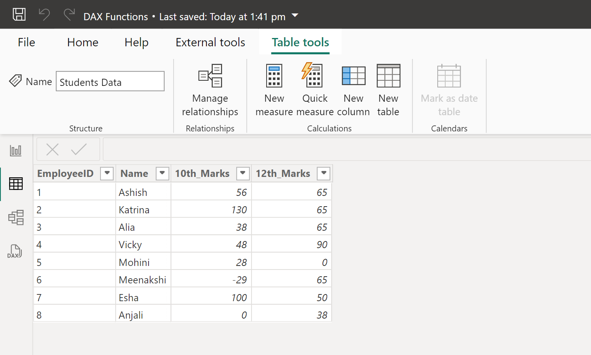Expand the Last saved title dropdown
591x355 pixels.
click(295, 17)
